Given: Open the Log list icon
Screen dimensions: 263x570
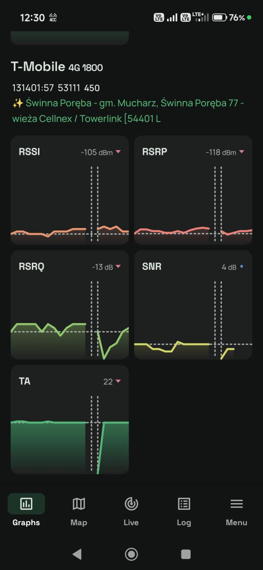Looking at the screenshot, I should (x=184, y=503).
